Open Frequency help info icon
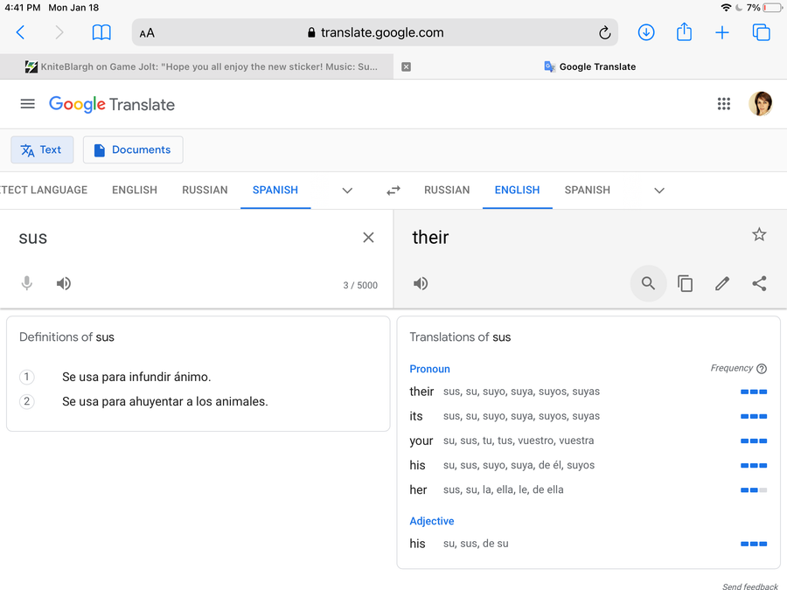The height and width of the screenshot is (590, 787). (762, 369)
